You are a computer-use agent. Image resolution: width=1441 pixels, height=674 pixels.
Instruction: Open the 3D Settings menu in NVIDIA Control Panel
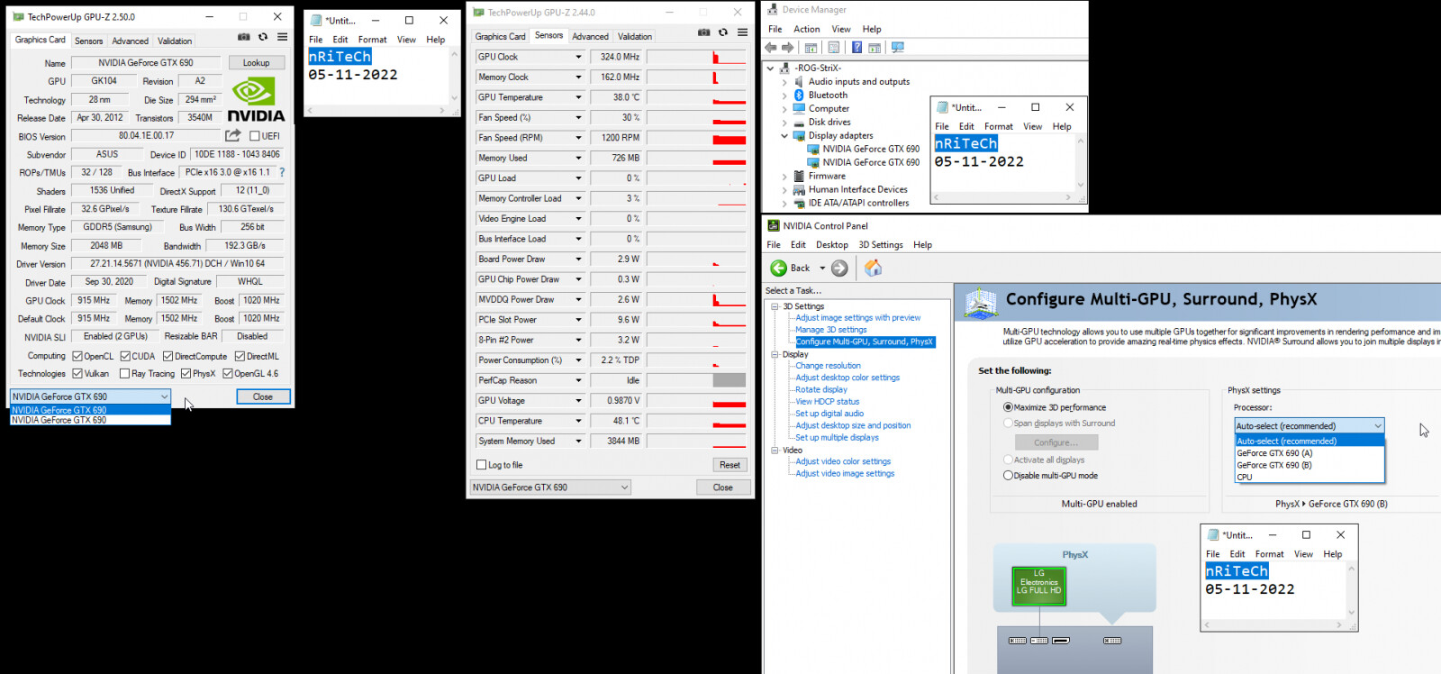coord(880,245)
